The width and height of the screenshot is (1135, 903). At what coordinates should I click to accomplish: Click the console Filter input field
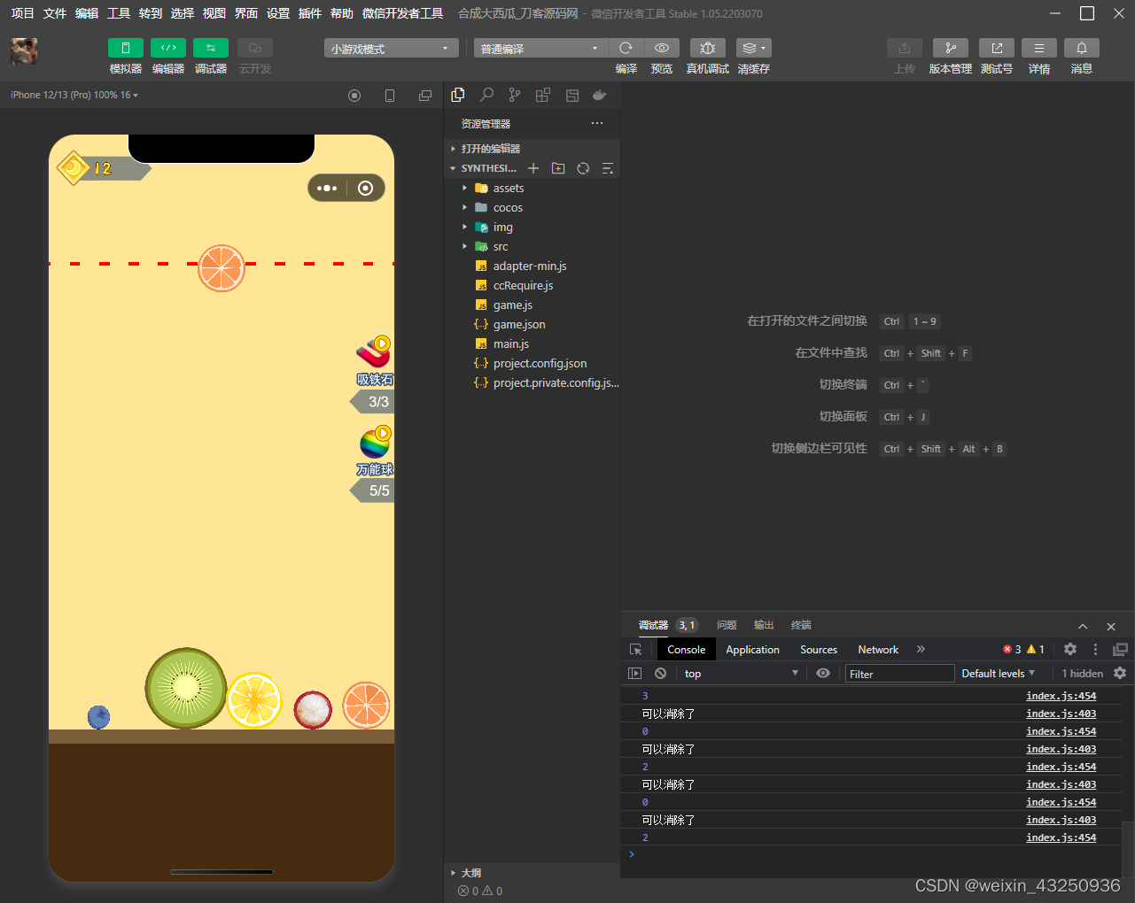click(899, 674)
